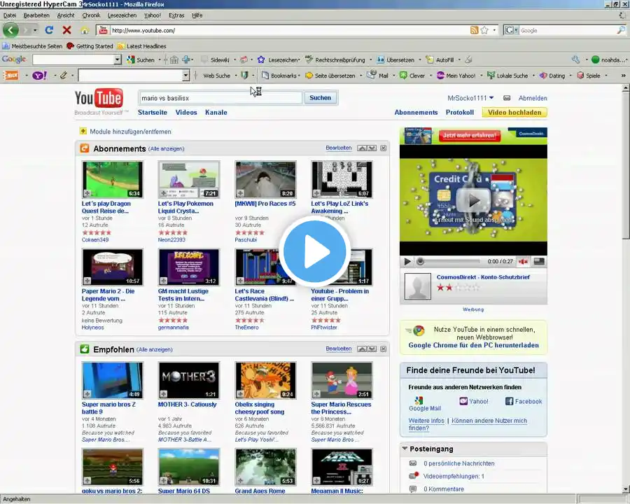Screen dimensions: 630x504
Task: Collapse the Posteingang section
Action: point(405,449)
